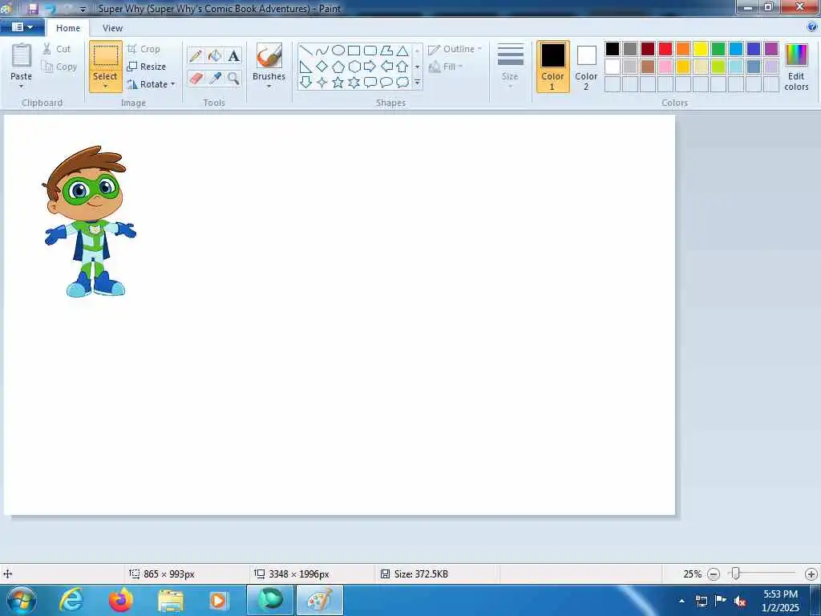Open Internet Explorer from the taskbar
821x616 pixels.
71,600
